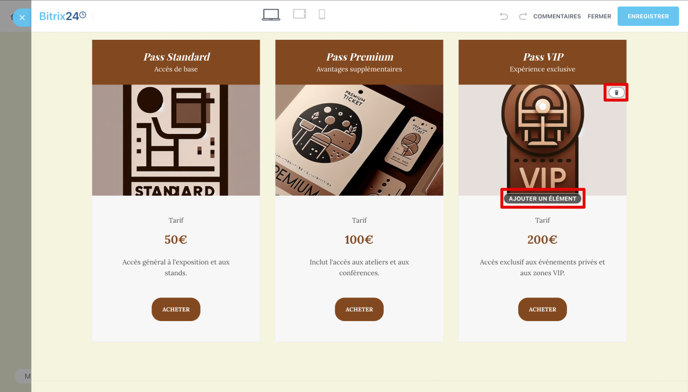Save with the Enregistrer button

(648, 16)
